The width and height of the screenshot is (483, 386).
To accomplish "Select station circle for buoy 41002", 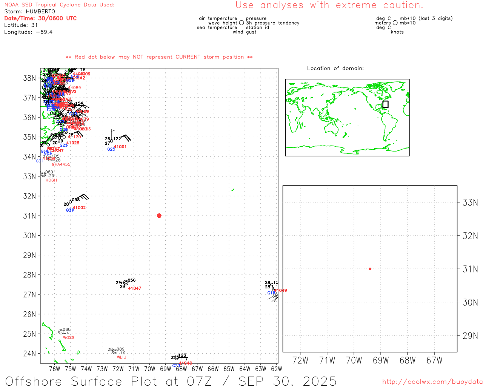I will tap(70, 202).
